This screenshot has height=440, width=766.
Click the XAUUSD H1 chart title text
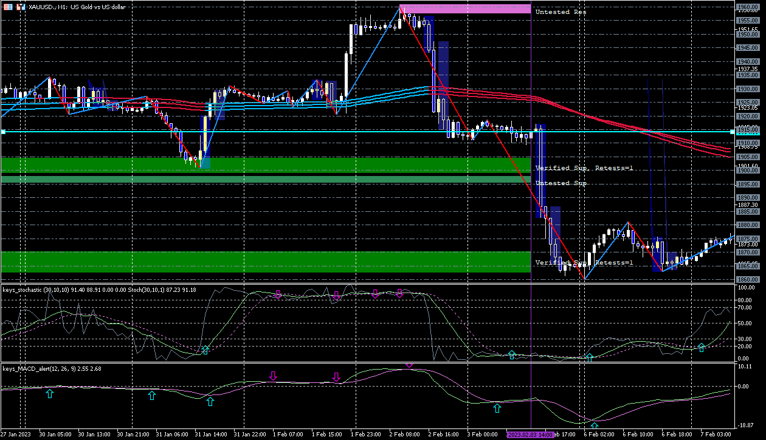click(77, 6)
